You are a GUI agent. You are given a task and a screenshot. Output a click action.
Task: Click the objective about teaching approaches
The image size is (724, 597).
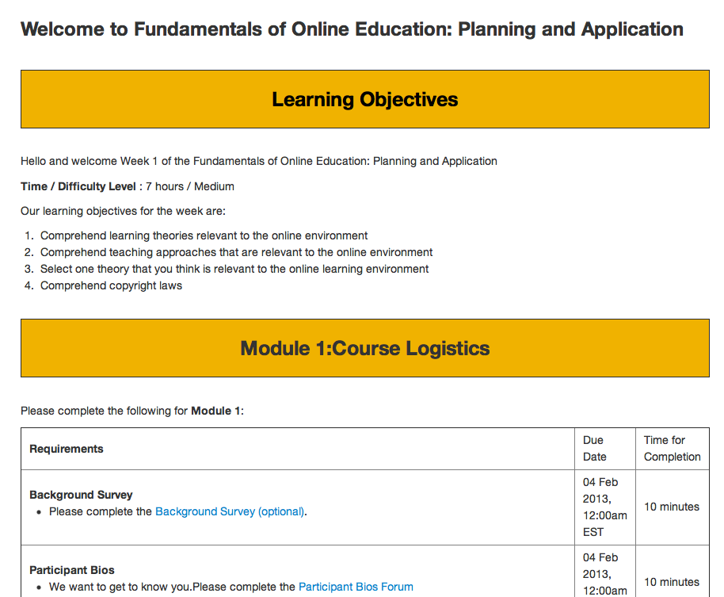coord(236,252)
